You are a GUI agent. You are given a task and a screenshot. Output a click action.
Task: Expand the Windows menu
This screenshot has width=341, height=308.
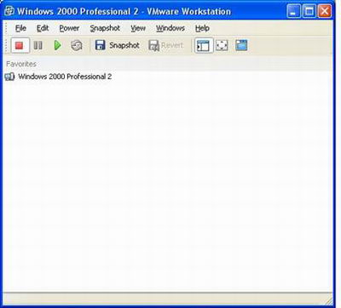click(x=170, y=28)
